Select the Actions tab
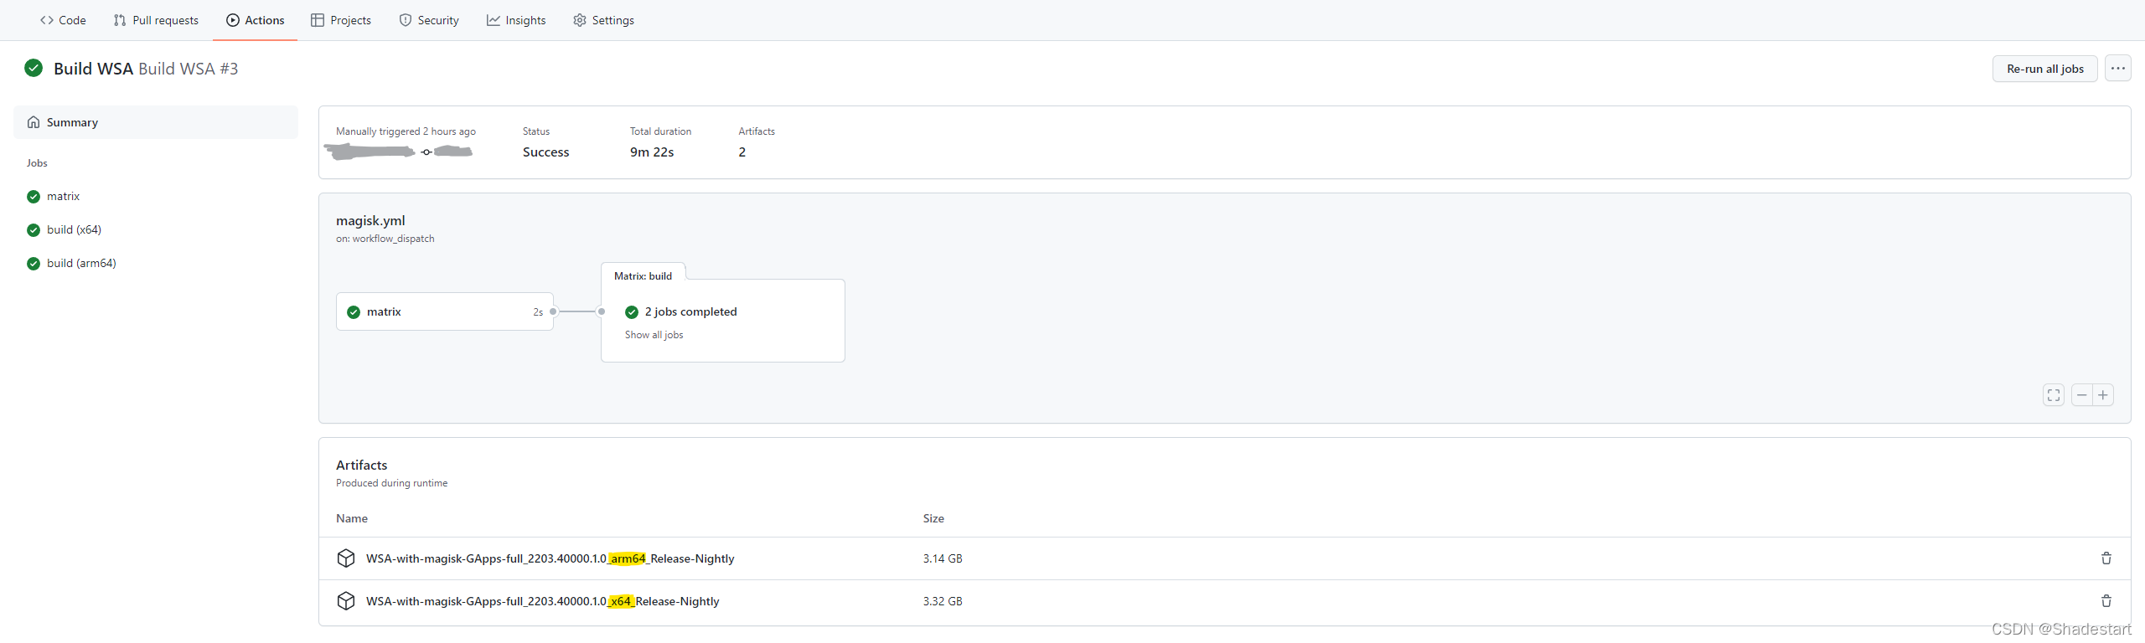Viewport: 2145px width, 643px height. pyautogui.click(x=256, y=20)
